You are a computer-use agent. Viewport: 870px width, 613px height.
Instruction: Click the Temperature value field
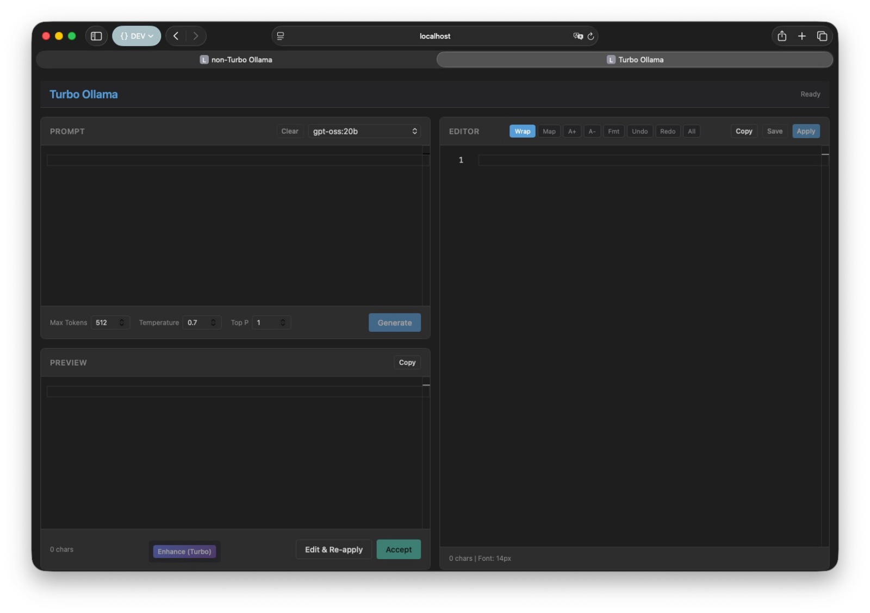tap(202, 323)
